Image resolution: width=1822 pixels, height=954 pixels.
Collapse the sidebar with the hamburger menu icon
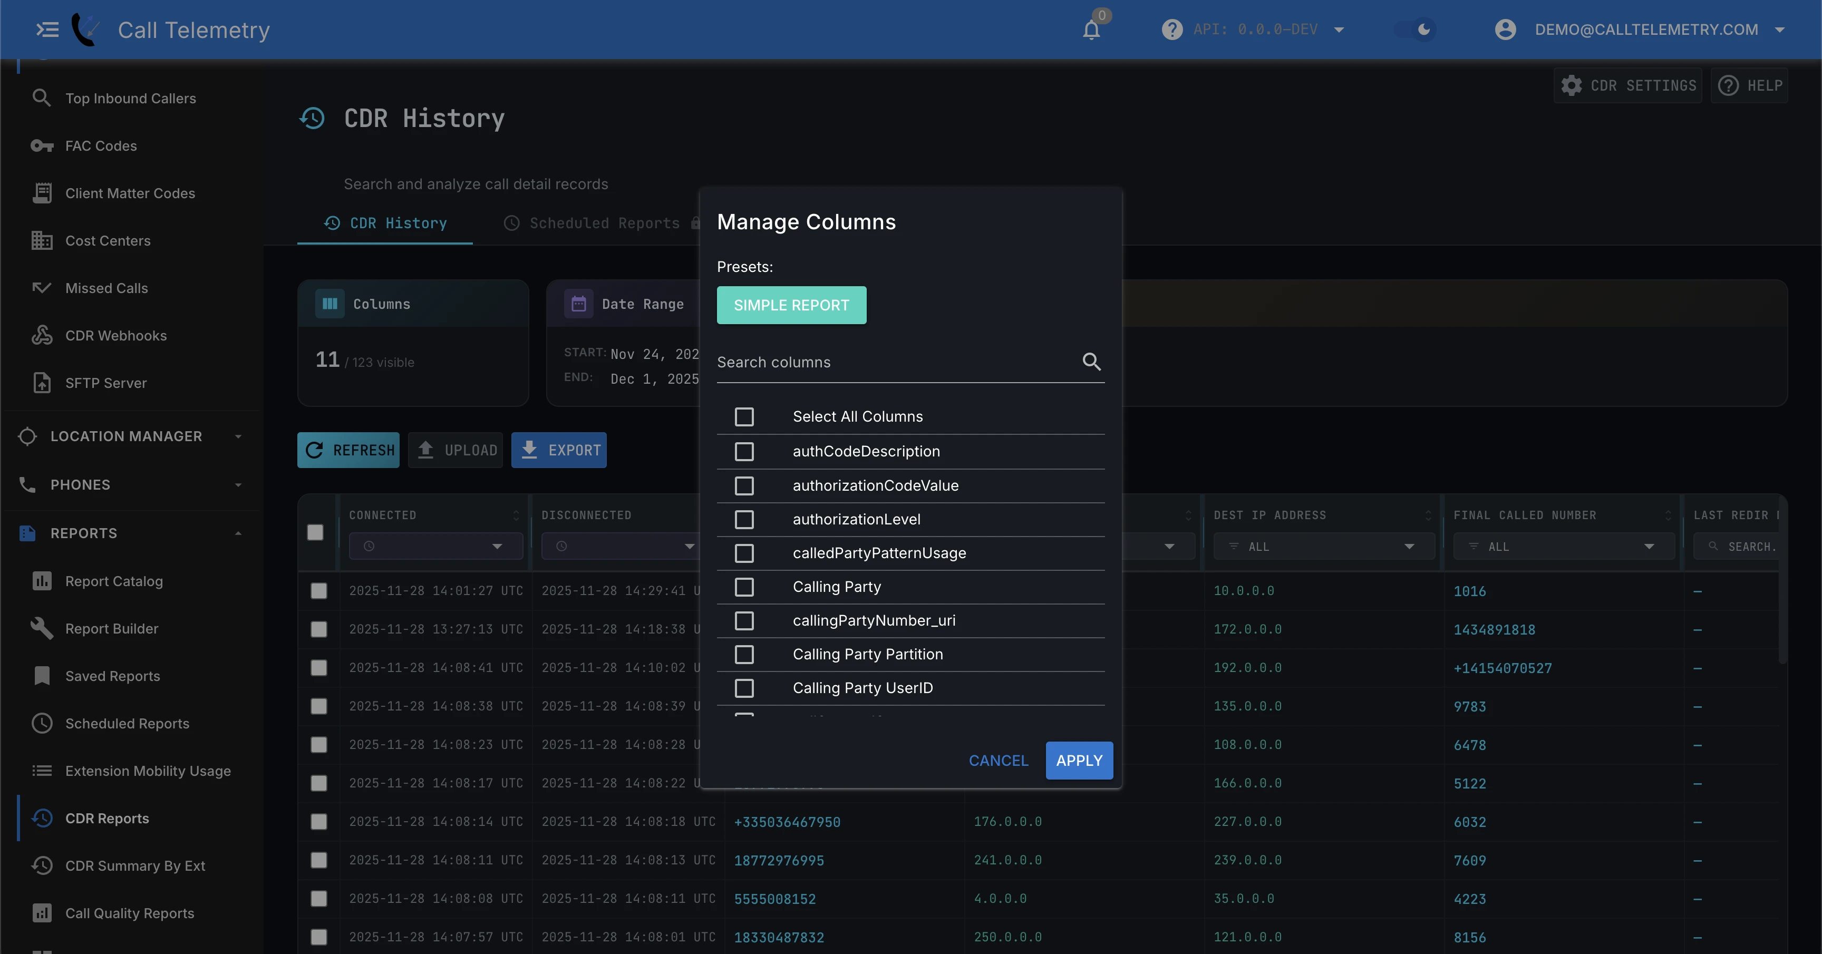pos(47,30)
